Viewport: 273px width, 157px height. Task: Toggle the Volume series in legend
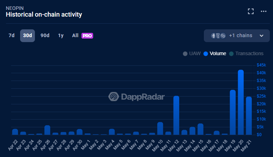click(x=215, y=53)
